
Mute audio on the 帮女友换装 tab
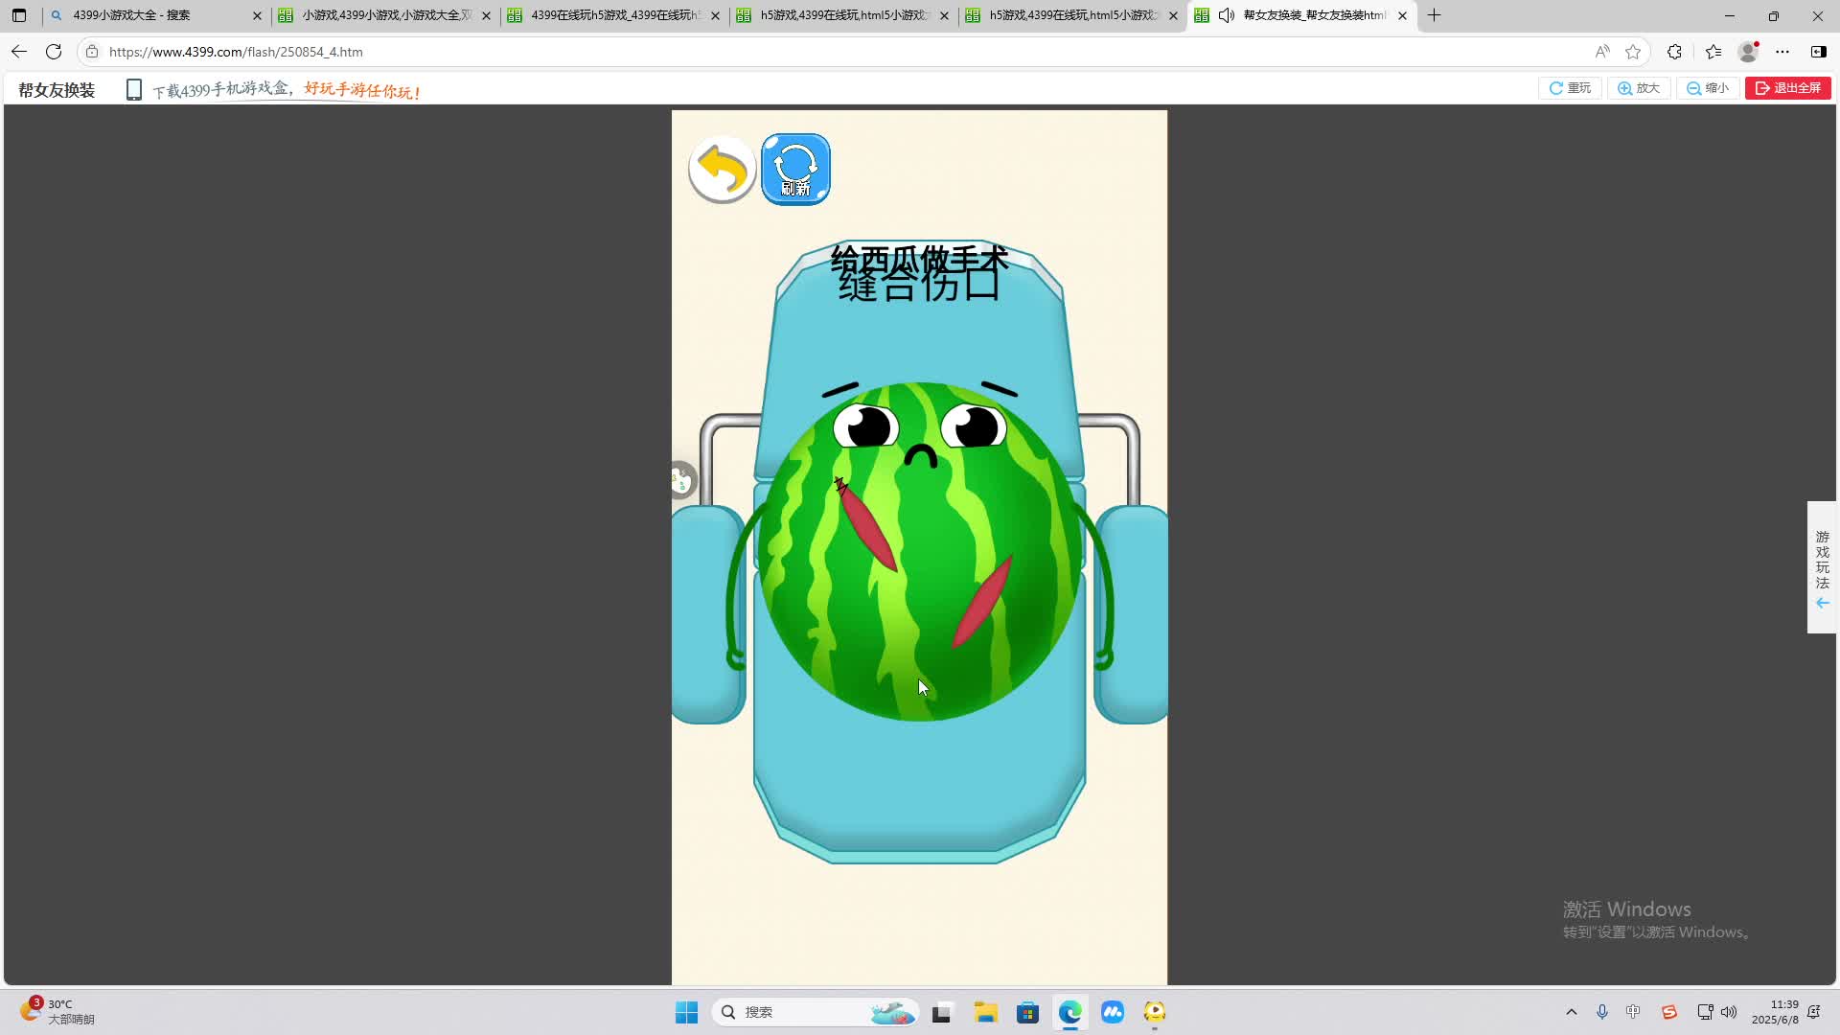click(x=1226, y=15)
